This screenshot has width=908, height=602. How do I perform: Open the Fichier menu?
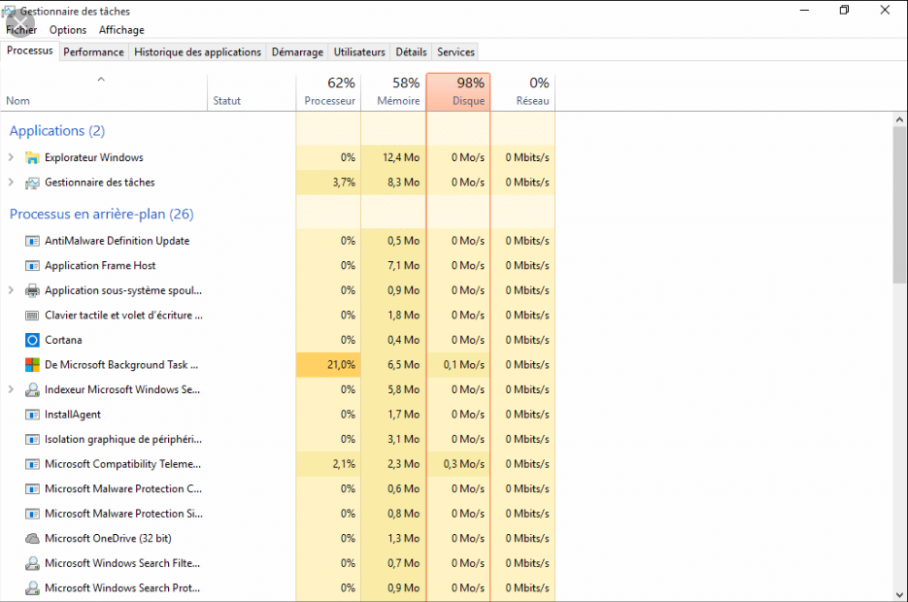pos(21,29)
